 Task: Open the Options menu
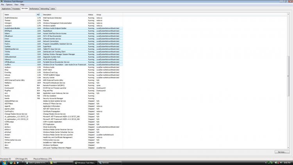point(9,4)
